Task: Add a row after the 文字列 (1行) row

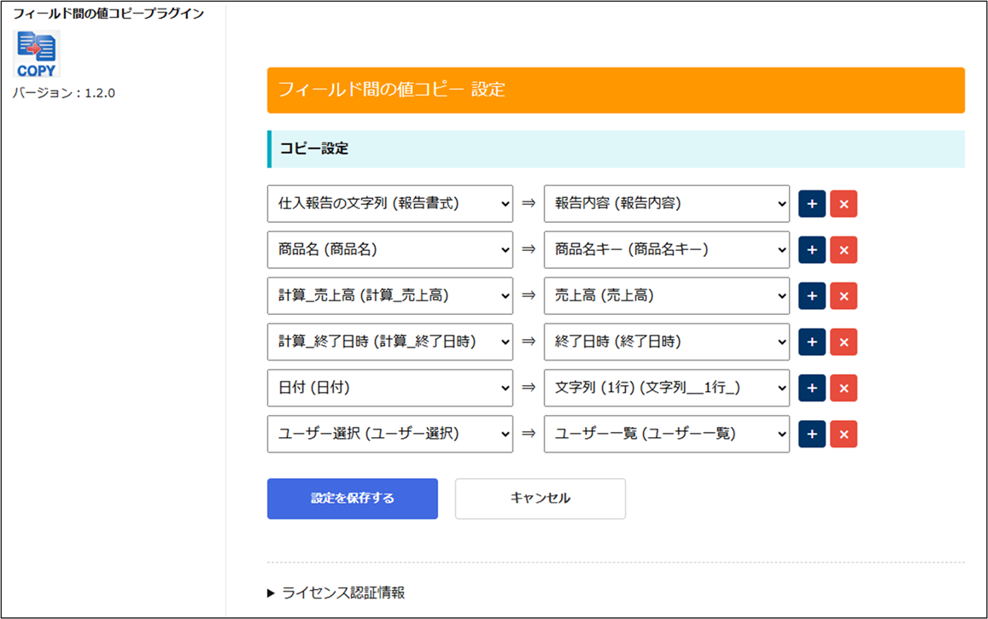Action: [811, 388]
